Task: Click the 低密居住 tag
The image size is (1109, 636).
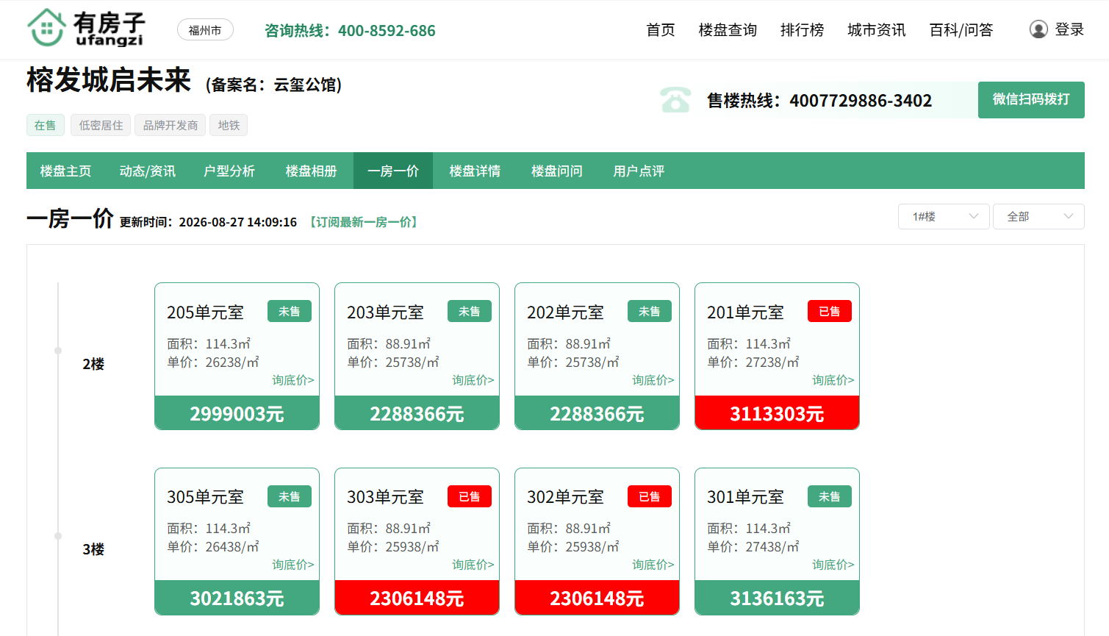Action: coord(101,125)
